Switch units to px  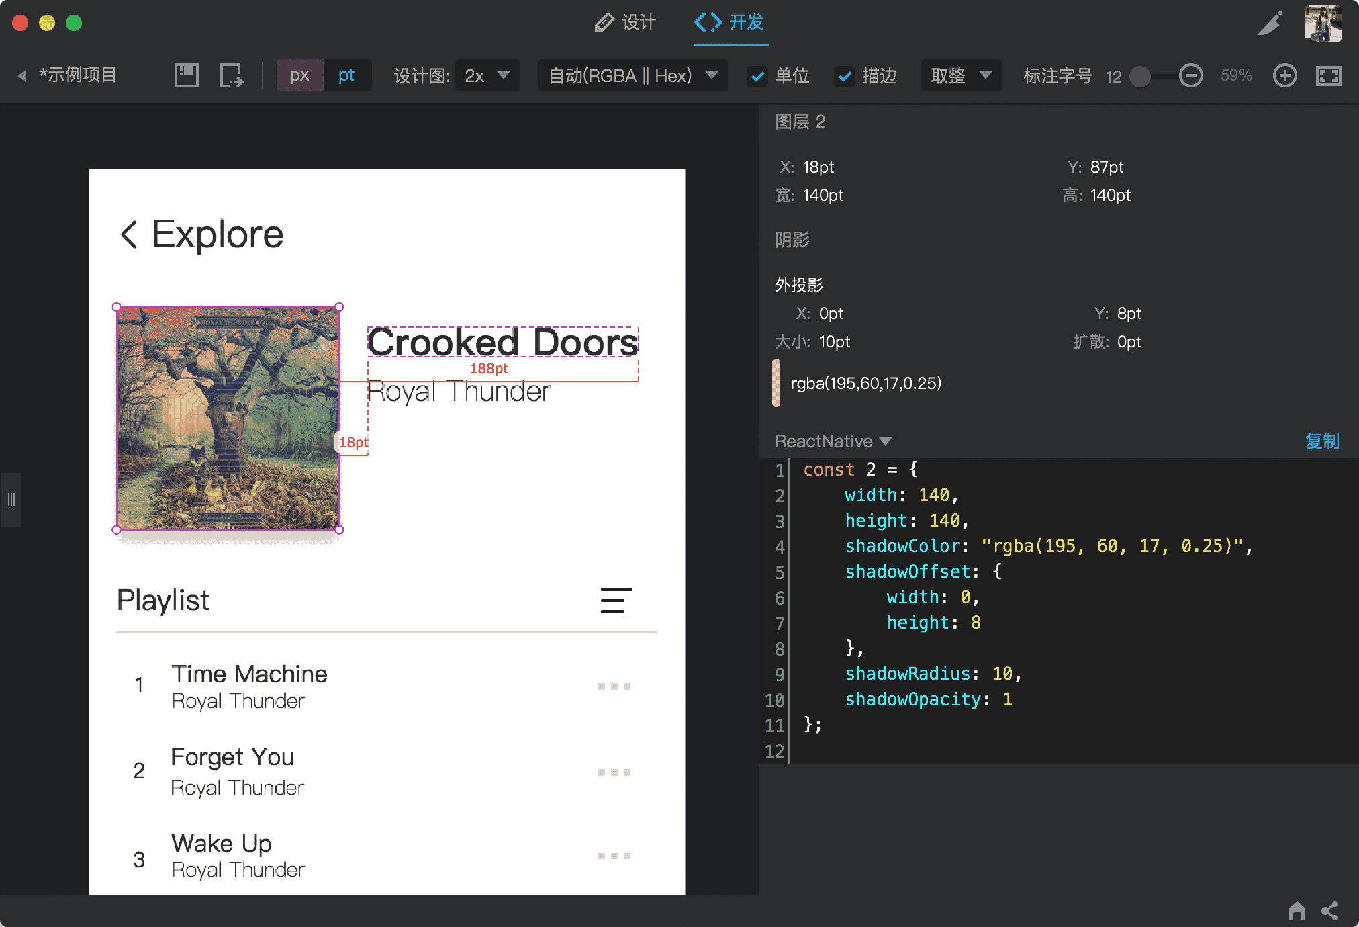tap(299, 75)
